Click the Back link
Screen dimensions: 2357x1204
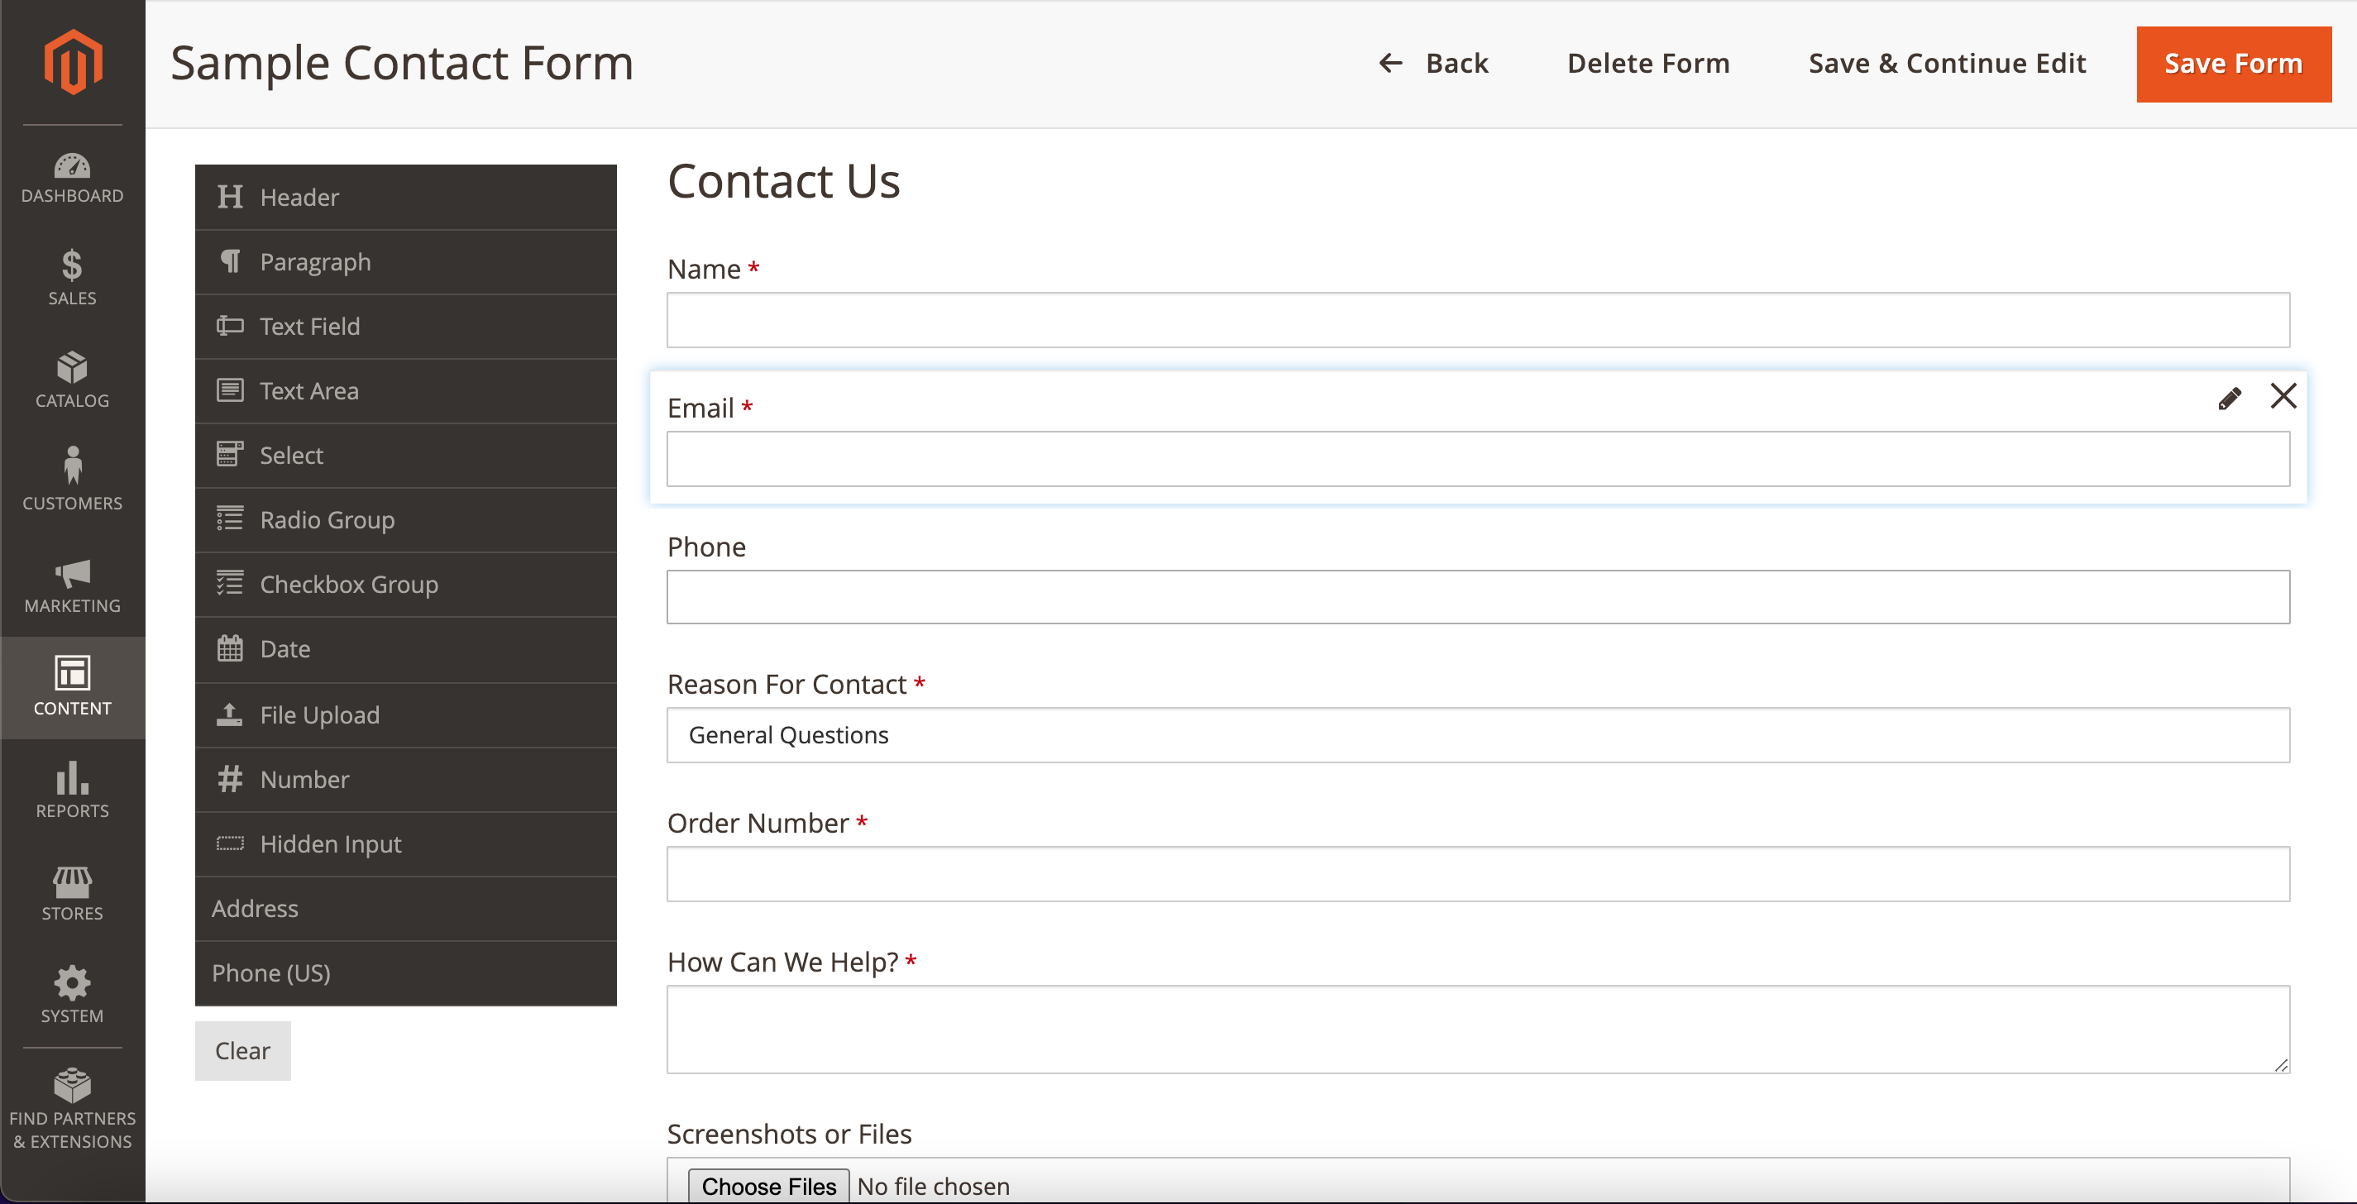click(1434, 63)
